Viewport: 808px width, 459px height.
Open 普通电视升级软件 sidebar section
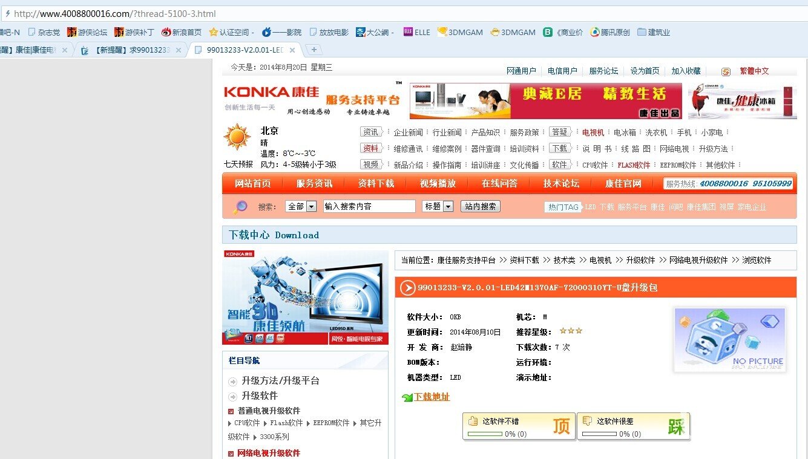[x=269, y=411]
